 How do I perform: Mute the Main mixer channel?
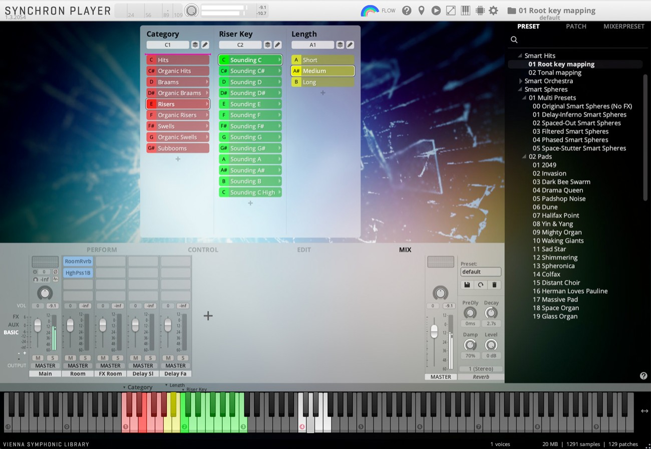[38, 358]
